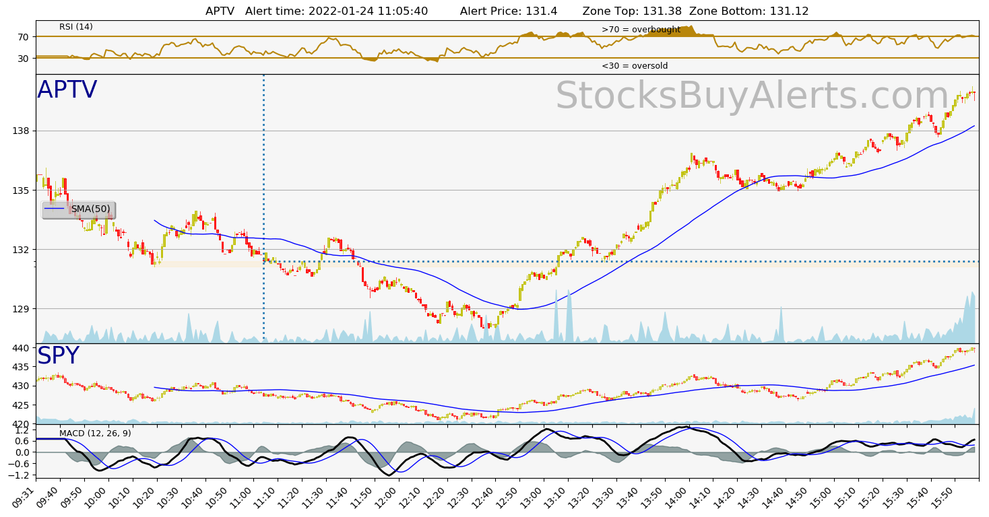Click the MACD 0.6 axis label
The height and width of the screenshot is (517, 989).
click(x=23, y=441)
